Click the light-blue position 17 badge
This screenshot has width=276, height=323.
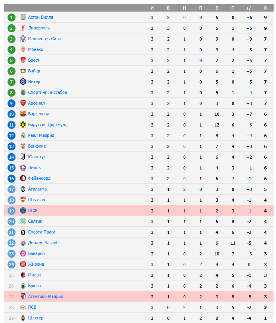12,189
